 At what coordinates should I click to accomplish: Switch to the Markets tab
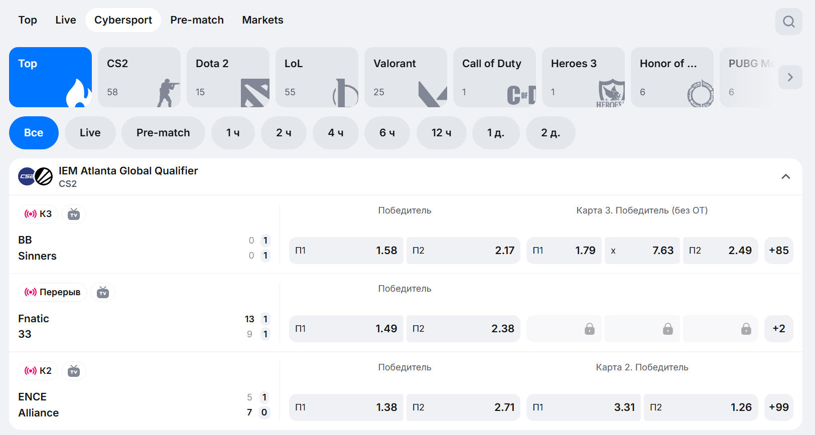coord(262,20)
